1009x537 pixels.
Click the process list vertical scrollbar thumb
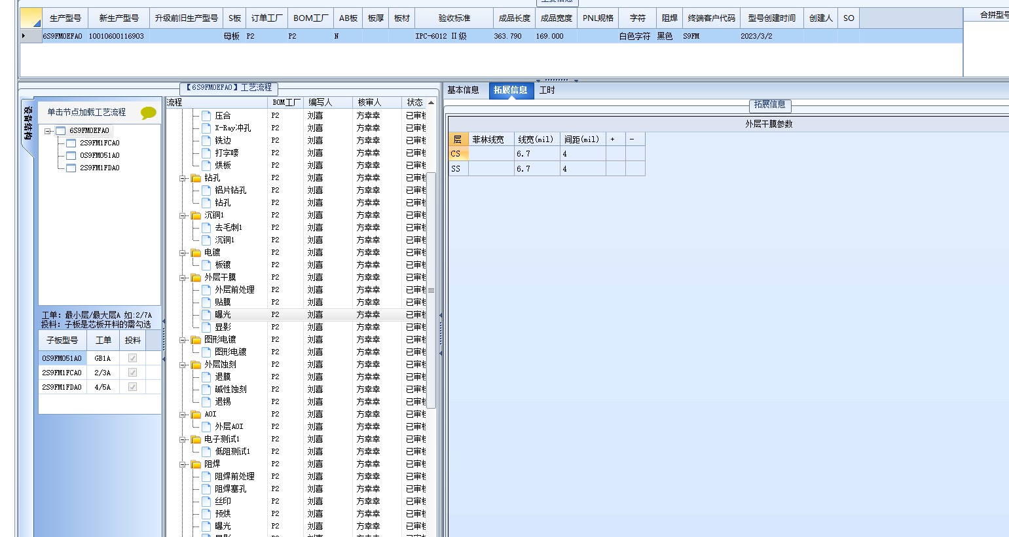[x=431, y=290]
